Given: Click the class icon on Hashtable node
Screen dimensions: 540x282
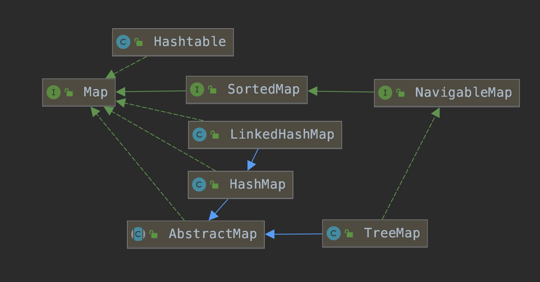Looking at the screenshot, I should pyautogui.click(x=123, y=42).
